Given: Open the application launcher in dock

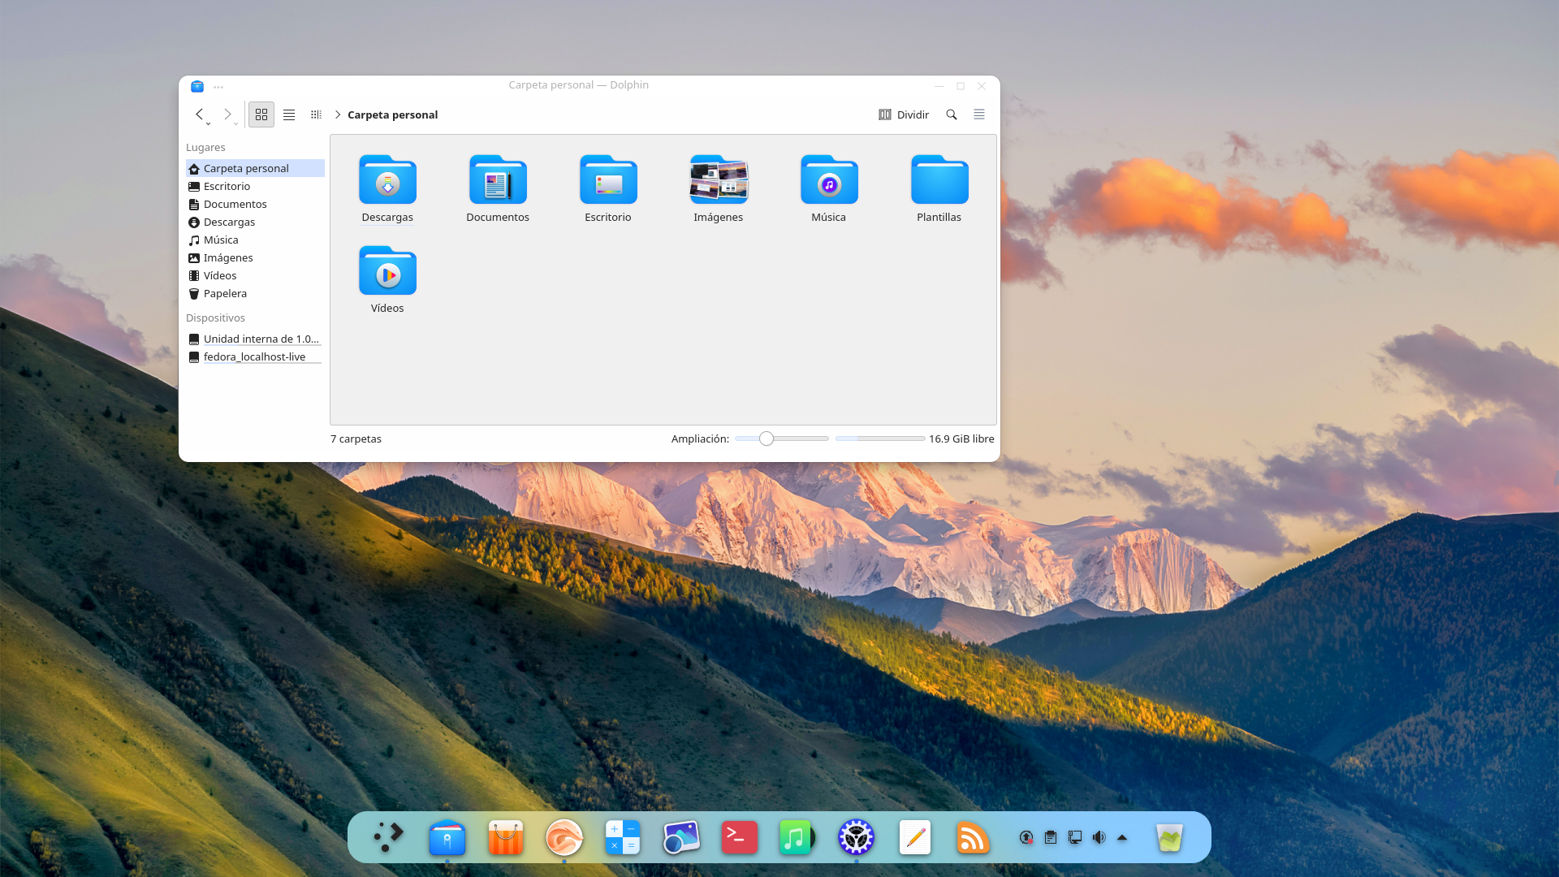Looking at the screenshot, I should click(388, 836).
